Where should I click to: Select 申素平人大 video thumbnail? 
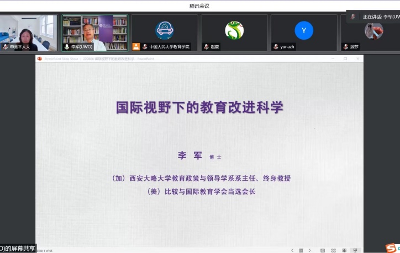tap(28, 32)
